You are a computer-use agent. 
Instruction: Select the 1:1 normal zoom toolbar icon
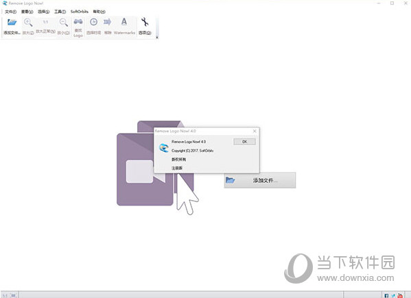click(45, 22)
